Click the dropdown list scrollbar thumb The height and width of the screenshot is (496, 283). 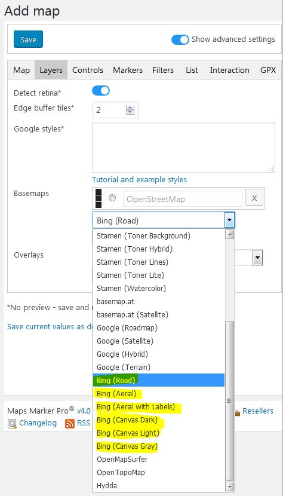[229, 401]
